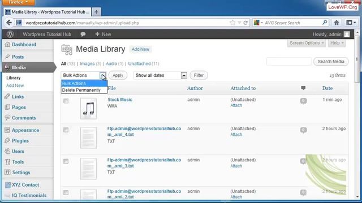Go to Firefox home page icon
This screenshot has width=362, height=203.
pyautogui.click(x=337, y=23)
